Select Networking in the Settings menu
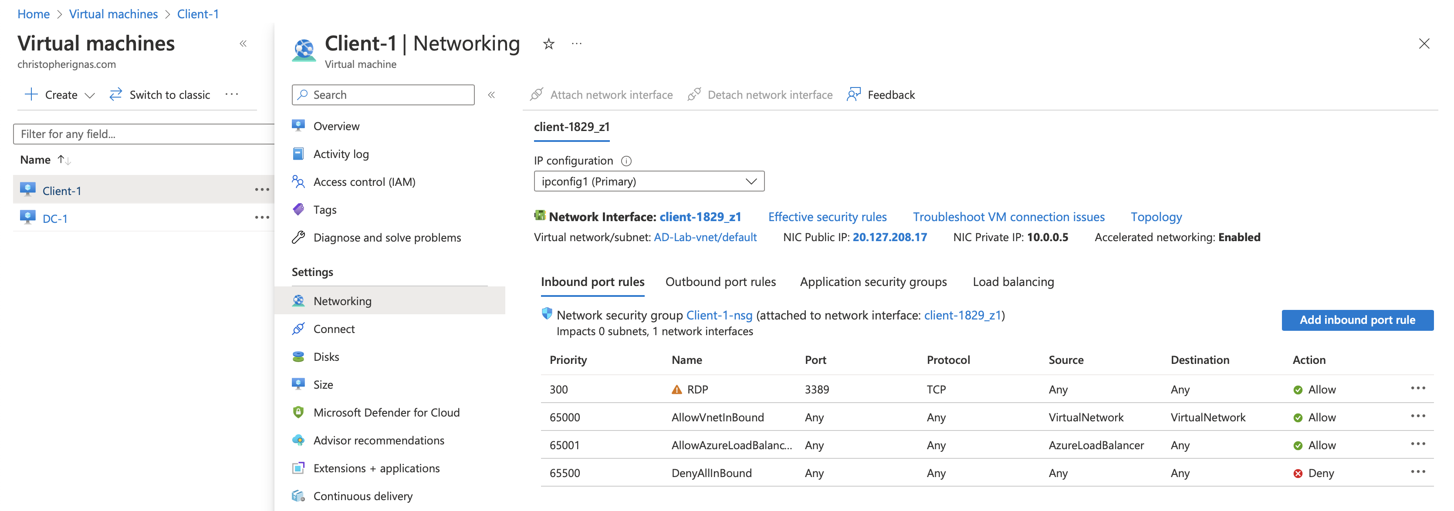The height and width of the screenshot is (511, 1454). pos(389,301)
